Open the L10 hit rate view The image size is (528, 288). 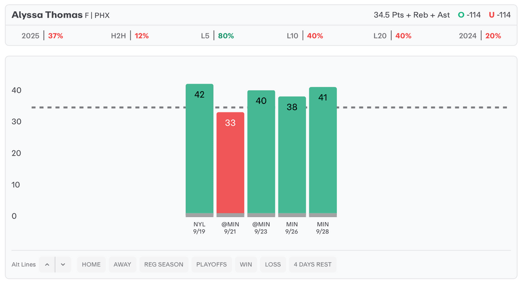tap(305, 36)
